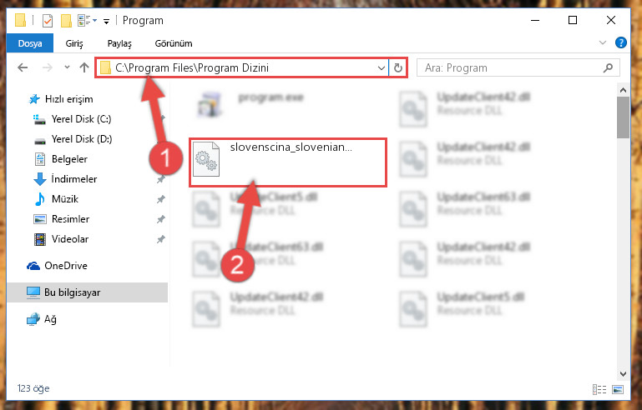Screen dimensions: 642x410
Task: Select the slovenscina_slovenian file
Action: click(x=288, y=162)
